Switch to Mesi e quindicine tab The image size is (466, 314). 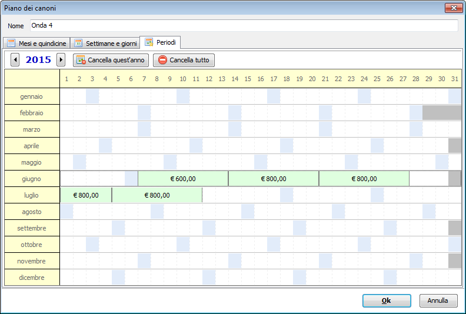36,44
